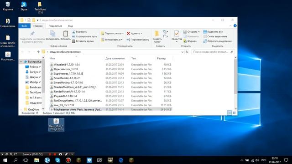Image resolution: width=292 pixels, height=164 pixels.
Task: Click Select all (Выделить все)
Action: [213, 32]
